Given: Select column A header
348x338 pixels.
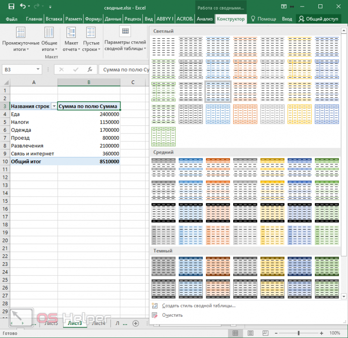Looking at the screenshot, I should pyautogui.click(x=34, y=82).
